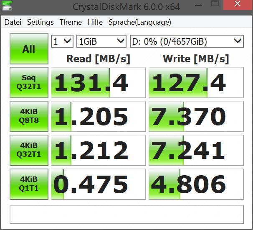Viewport: 253px width, 230px height.
Task: Open the Theme menu
Action: (x=71, y=22)
